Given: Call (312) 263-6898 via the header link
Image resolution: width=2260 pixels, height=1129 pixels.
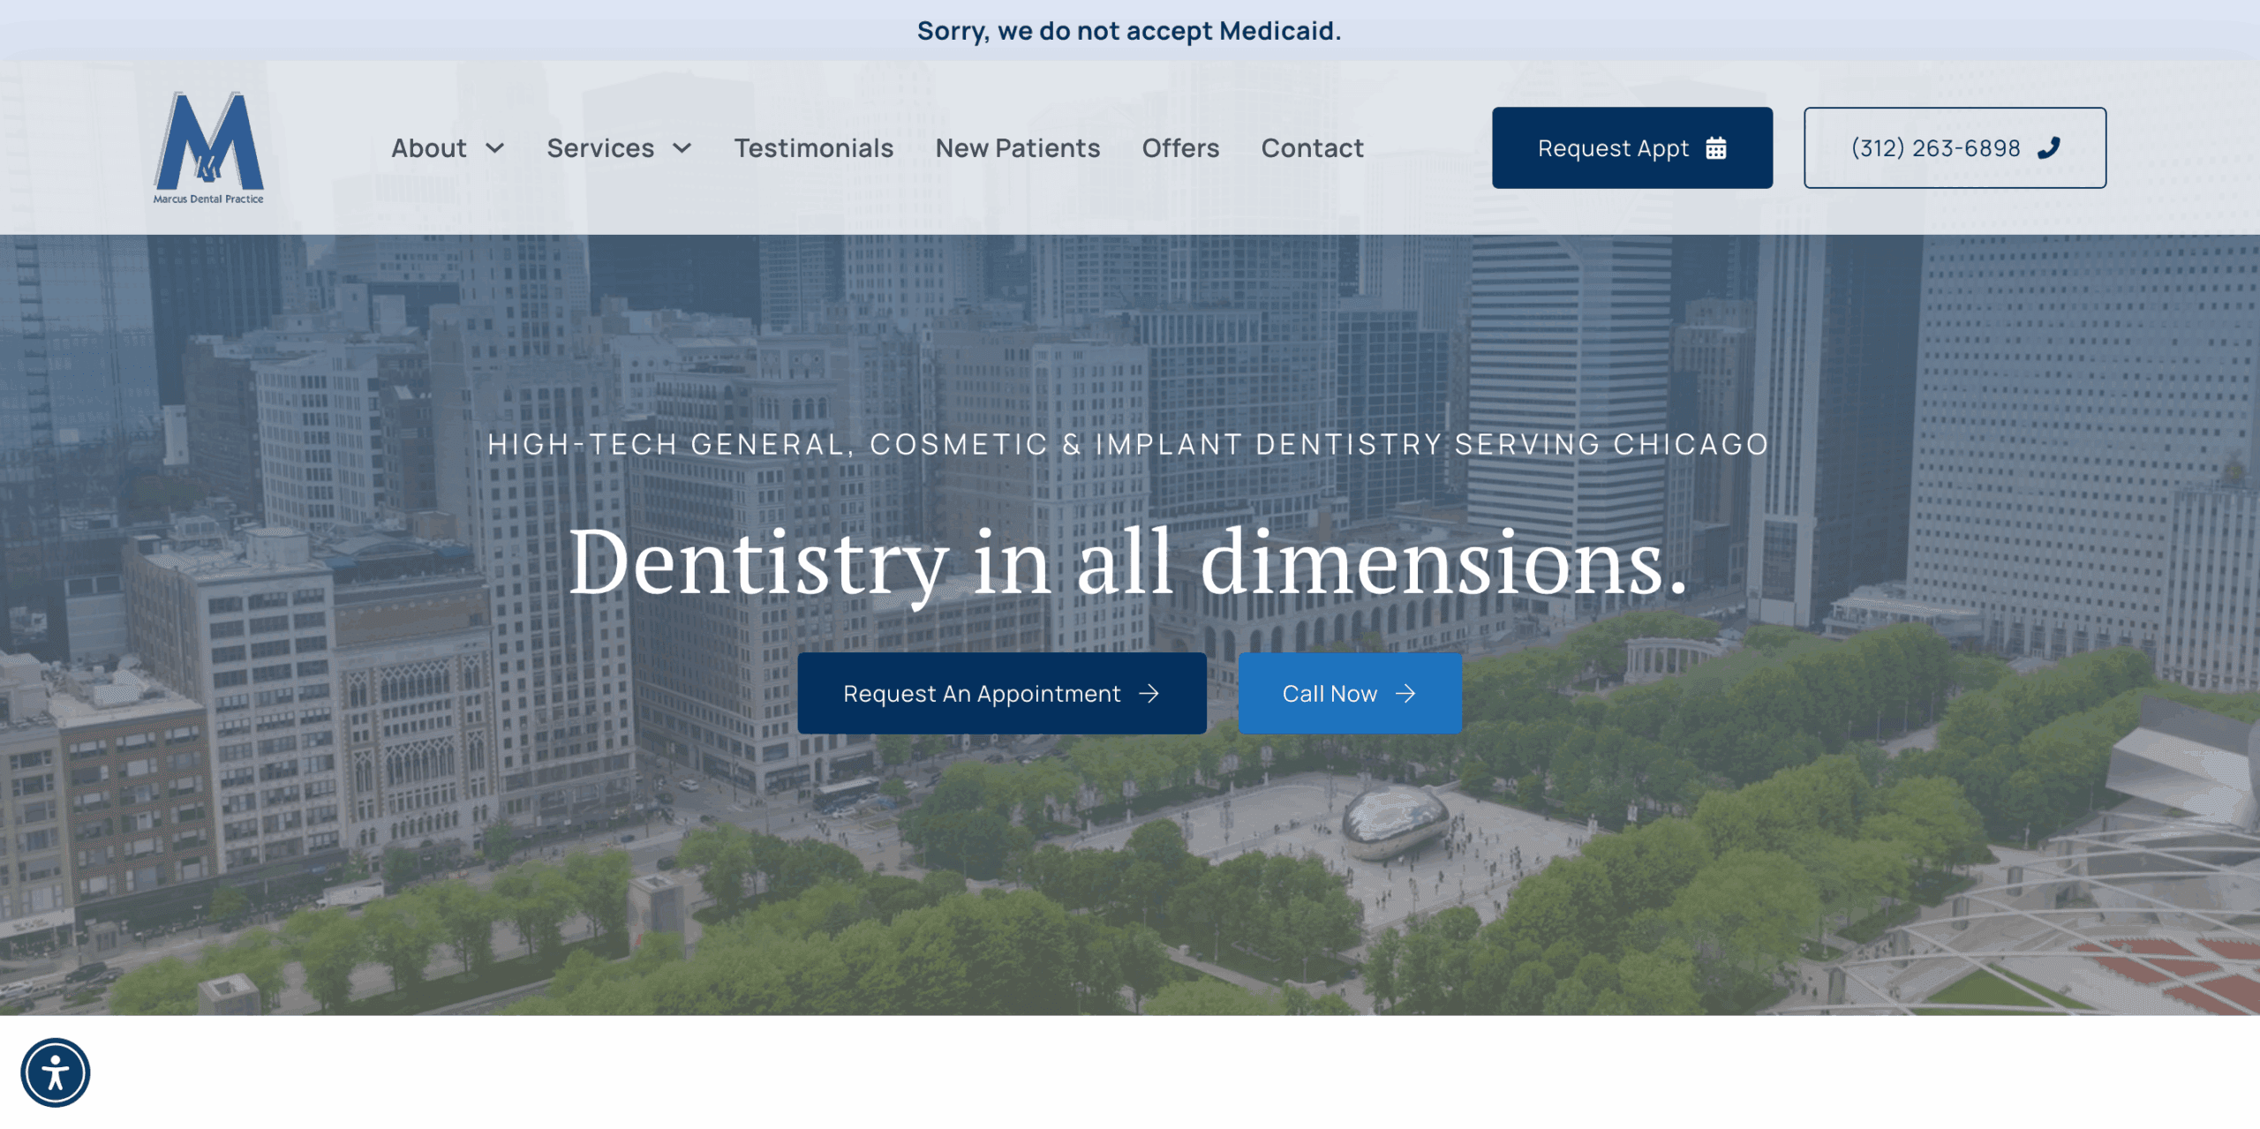Looking at the screenshot, I should [1954, 147].
